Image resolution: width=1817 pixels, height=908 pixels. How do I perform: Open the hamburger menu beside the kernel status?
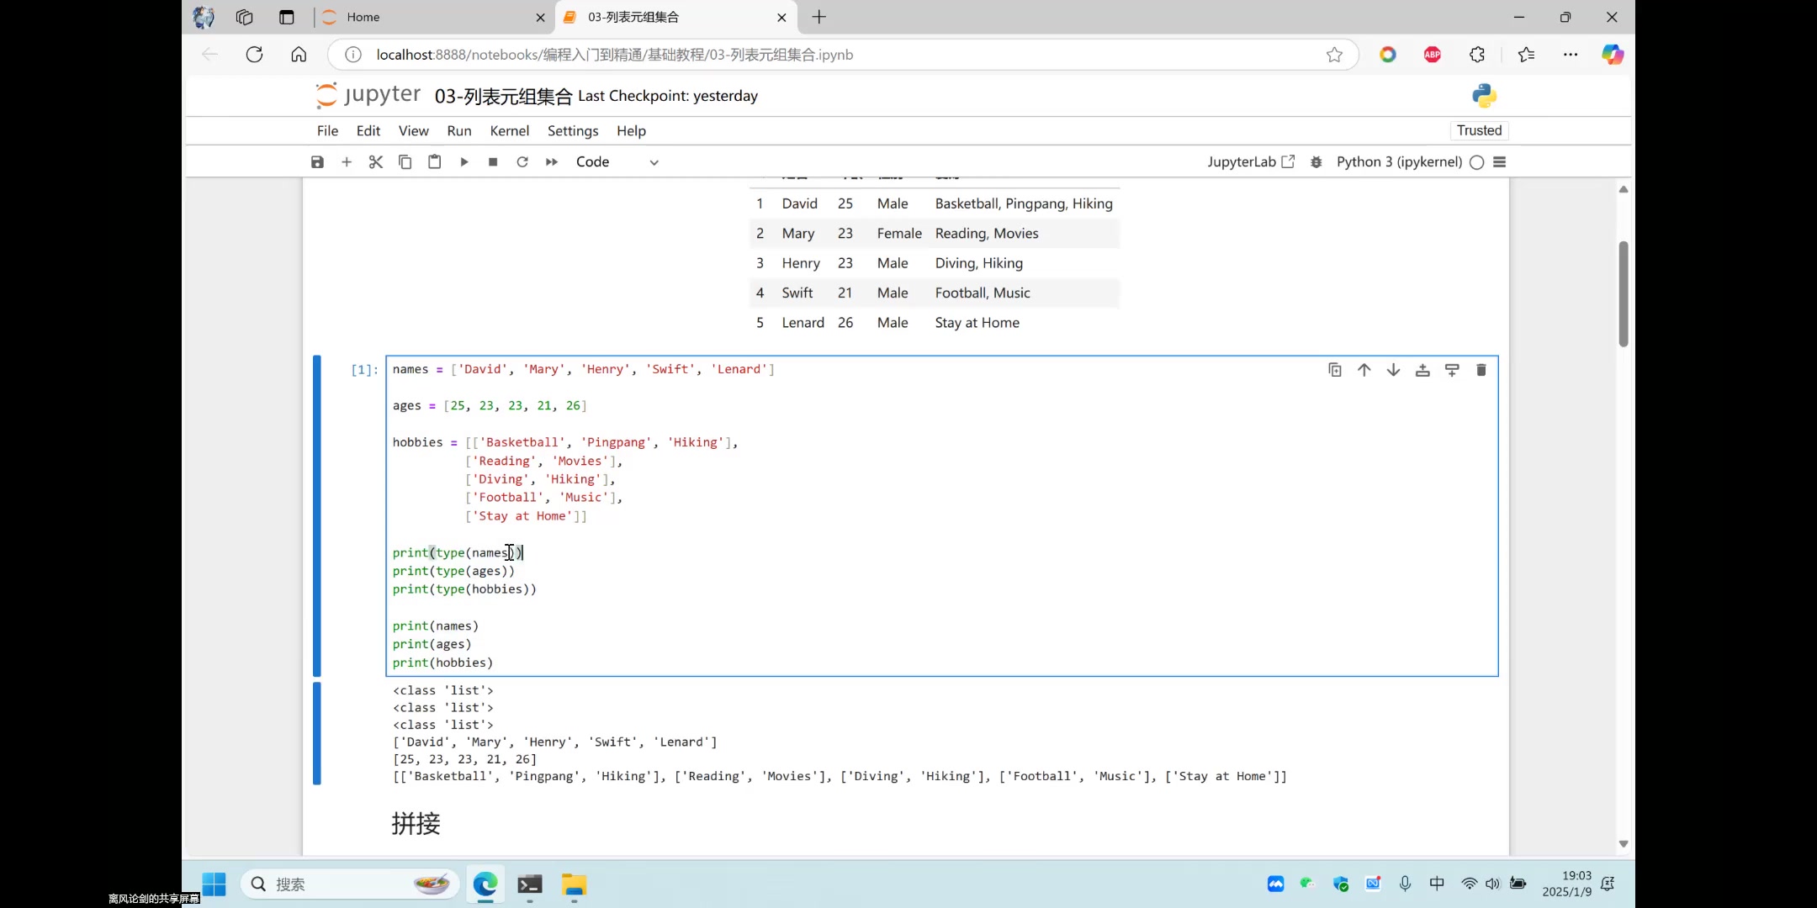pyautogui.click(x=1499, y=162)
